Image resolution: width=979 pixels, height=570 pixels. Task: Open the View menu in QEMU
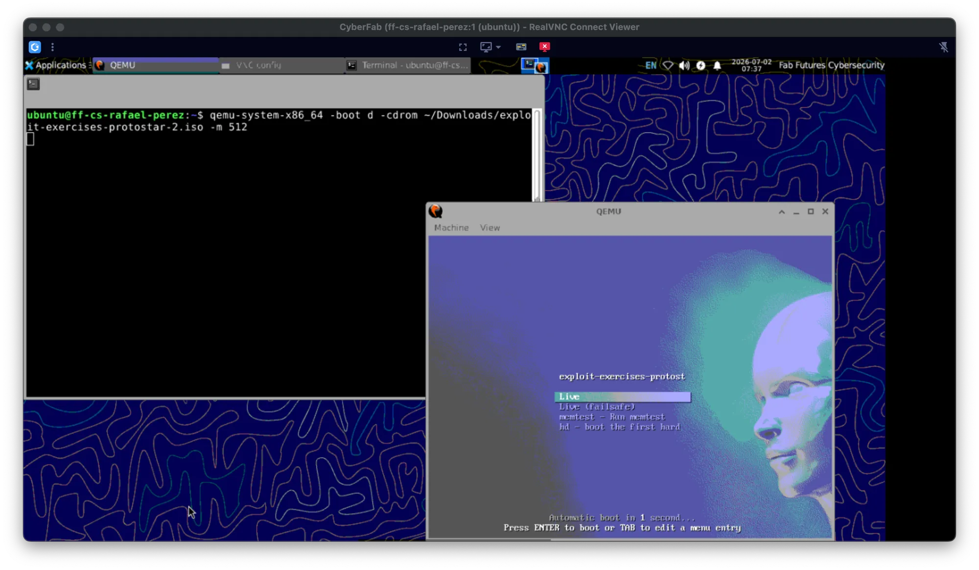pyautogui.click(x=489, y=228)
